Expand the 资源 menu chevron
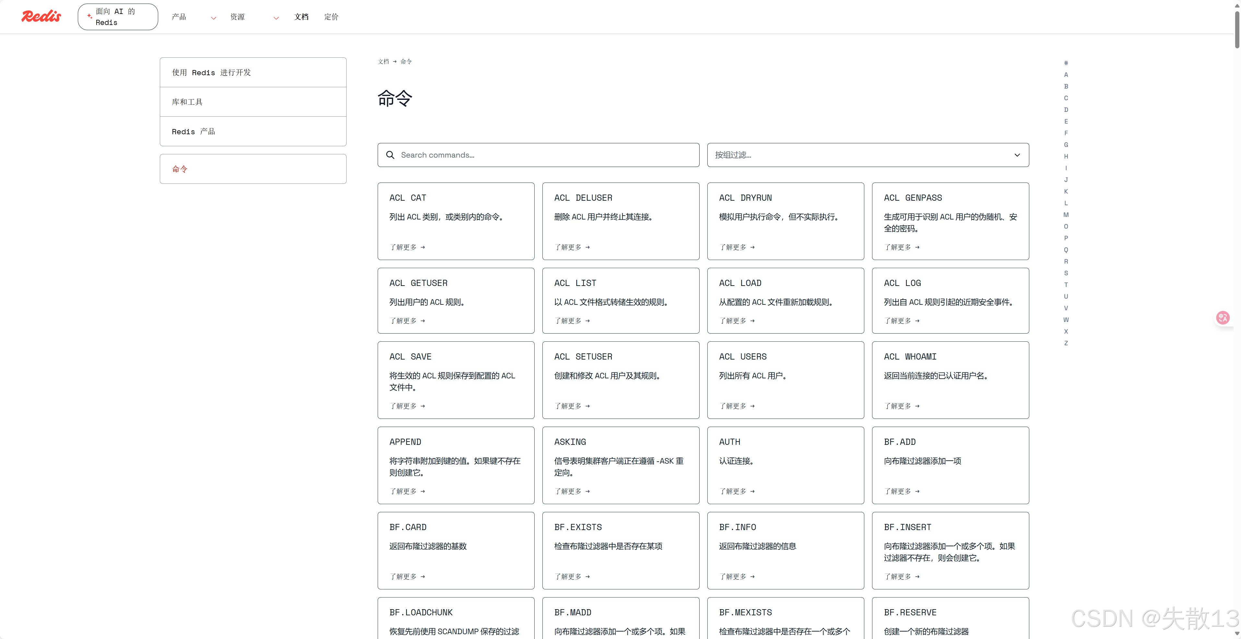 tap(276, 18)
